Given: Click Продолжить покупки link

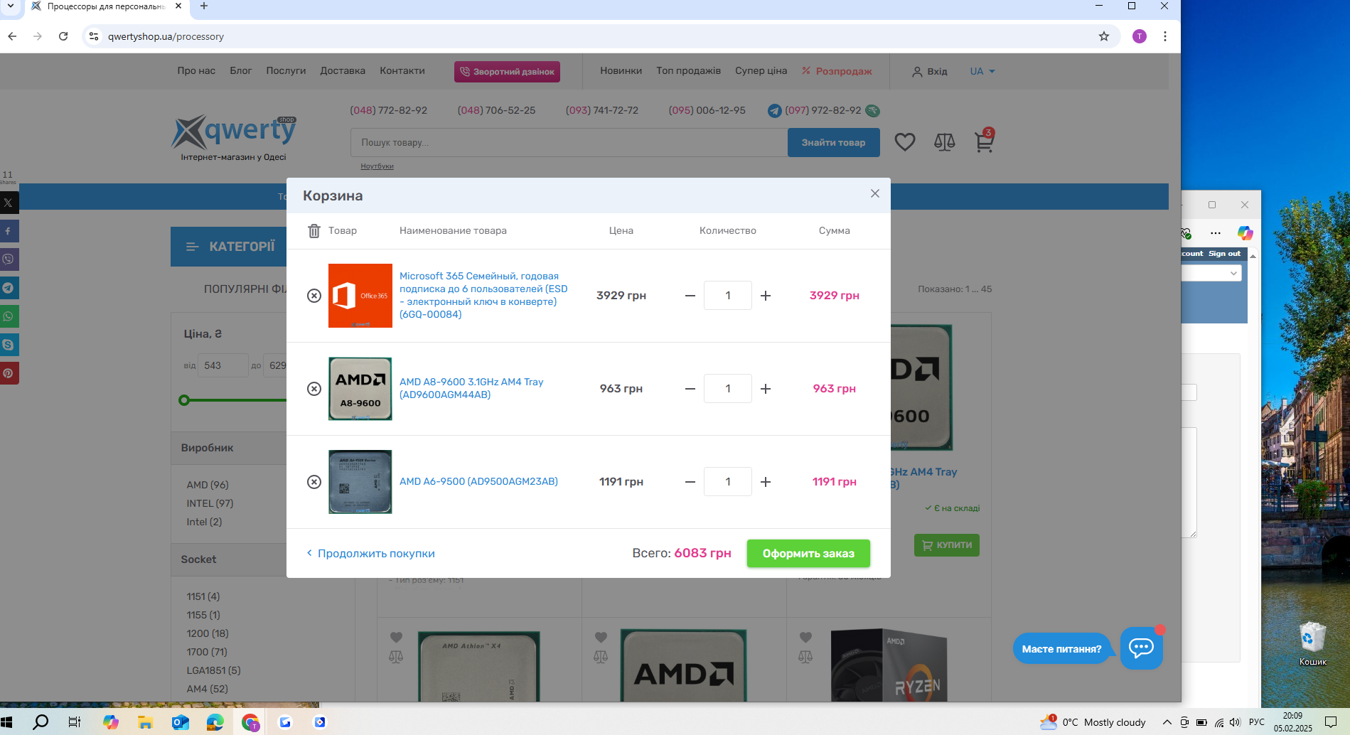Looking at the screenshot, I should pos(370,554).
